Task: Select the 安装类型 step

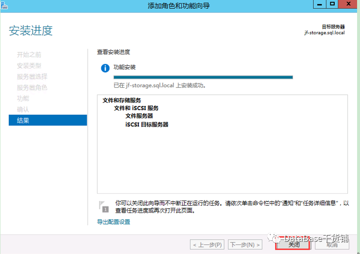Action: click(x=29, y=66)
